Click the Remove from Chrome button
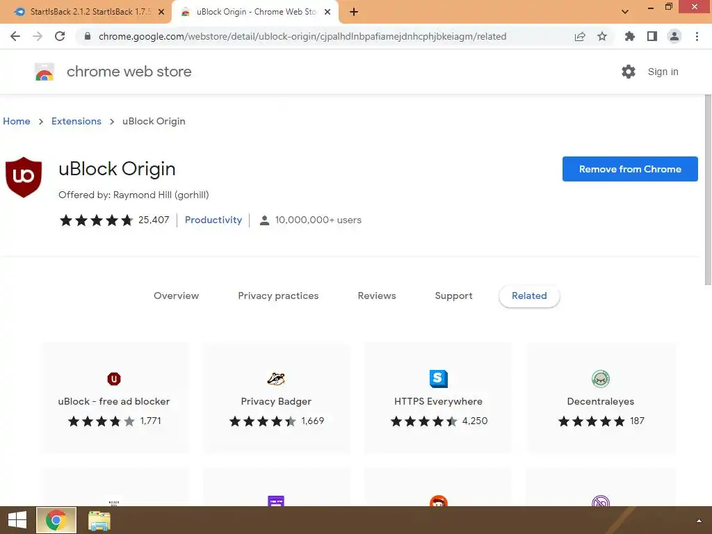The image size is (712, 534). 630,169
